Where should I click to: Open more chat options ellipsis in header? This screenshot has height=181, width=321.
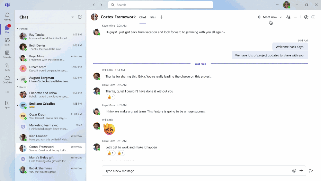295,17
